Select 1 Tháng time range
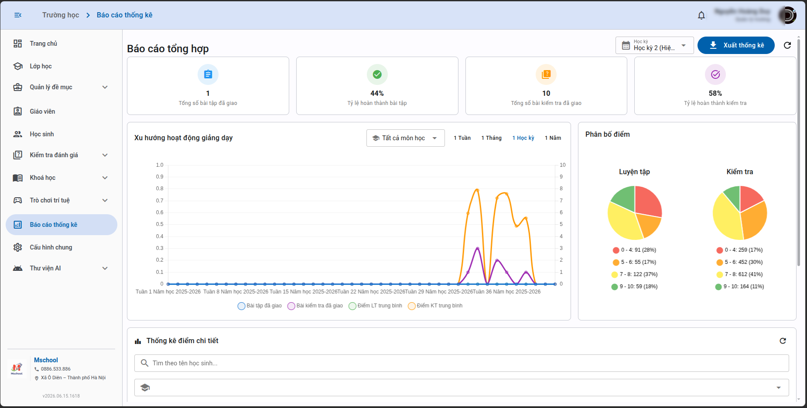This screenshot has width=807, height=408. pos(491,138)
